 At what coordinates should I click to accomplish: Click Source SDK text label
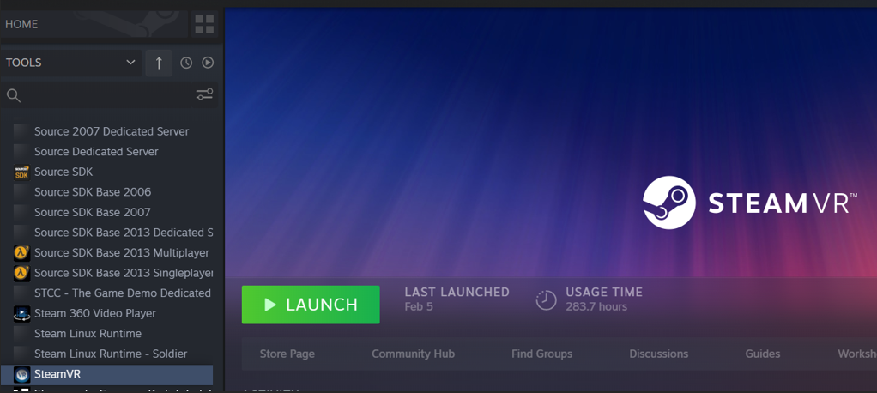64,172
